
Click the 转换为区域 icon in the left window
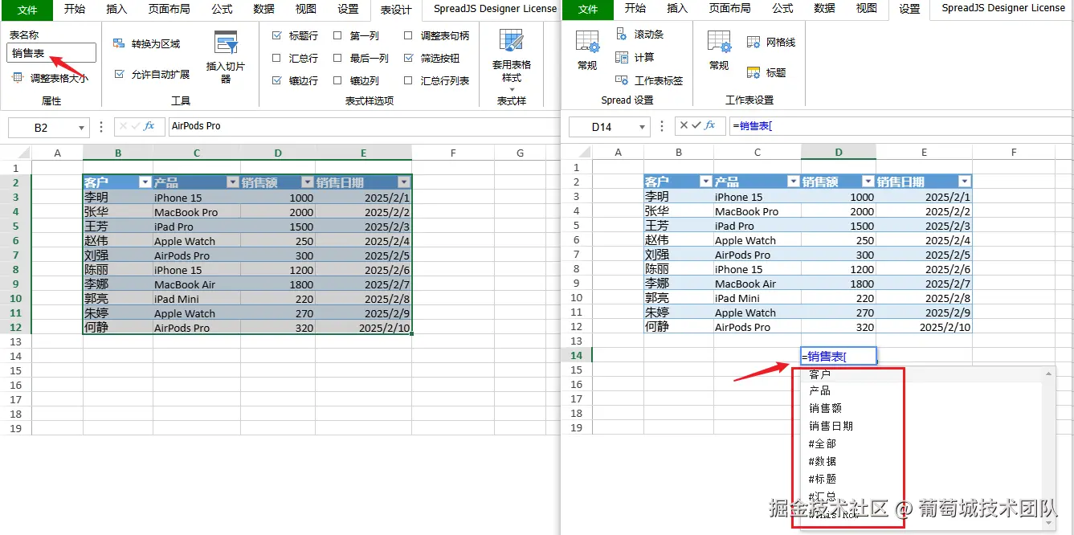(119, 43)
